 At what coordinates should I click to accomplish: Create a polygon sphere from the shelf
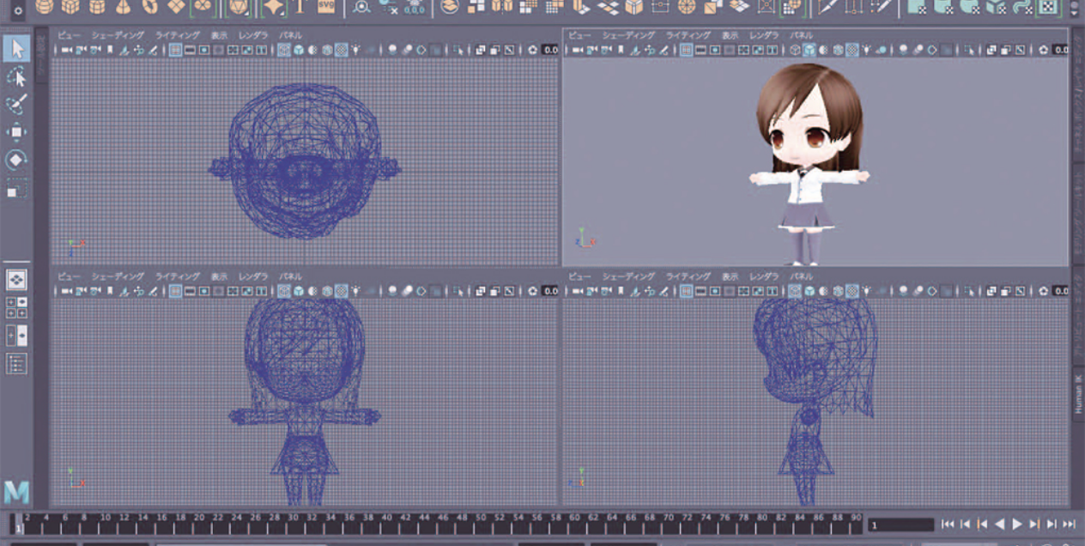click(43, 8)
